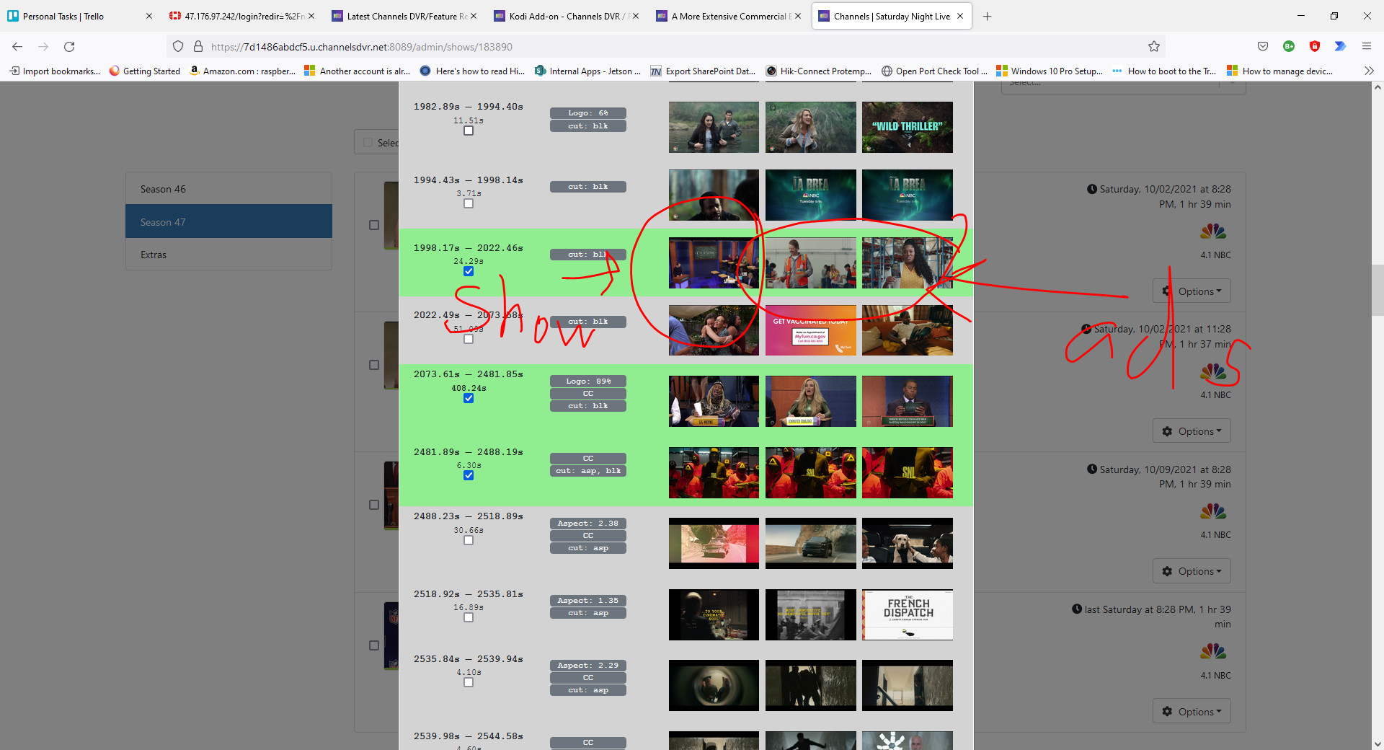Open Options dropdown for last Saturday recording
Screen dimensions: 1384x750
pos(1192,712)
